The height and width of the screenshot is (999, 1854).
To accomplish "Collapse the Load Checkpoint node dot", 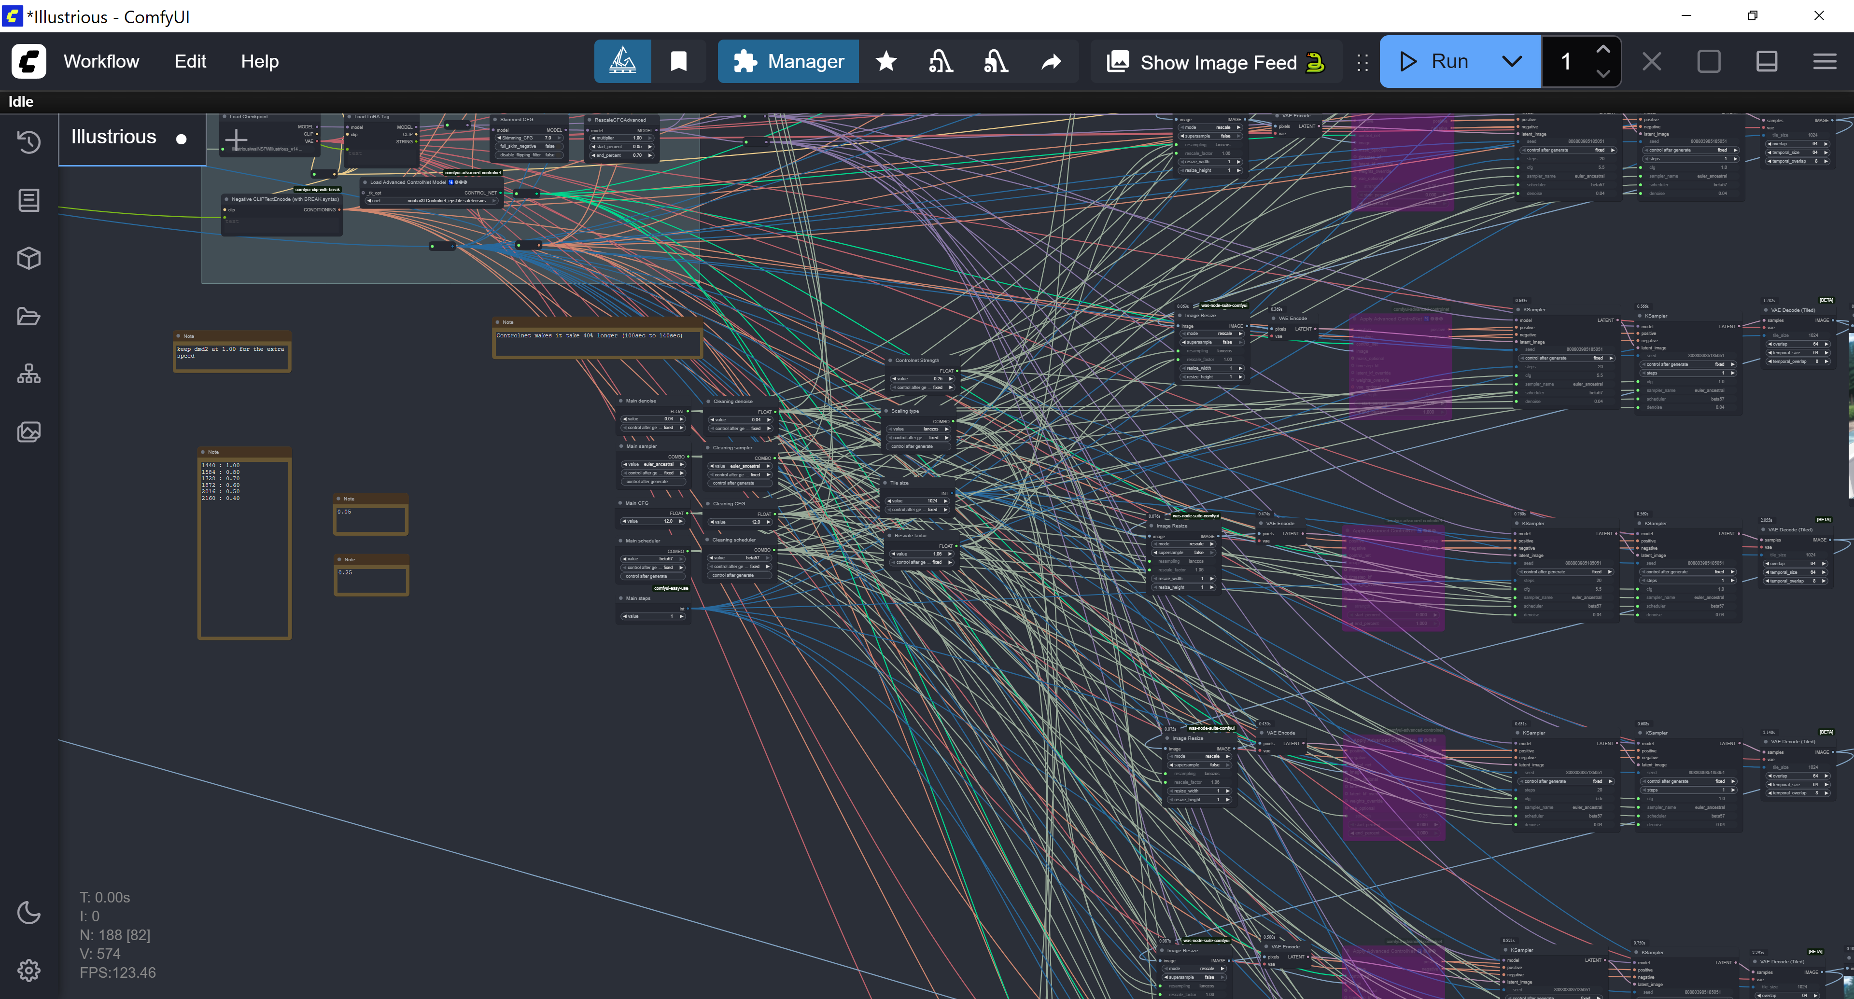I will pos(225,116).
